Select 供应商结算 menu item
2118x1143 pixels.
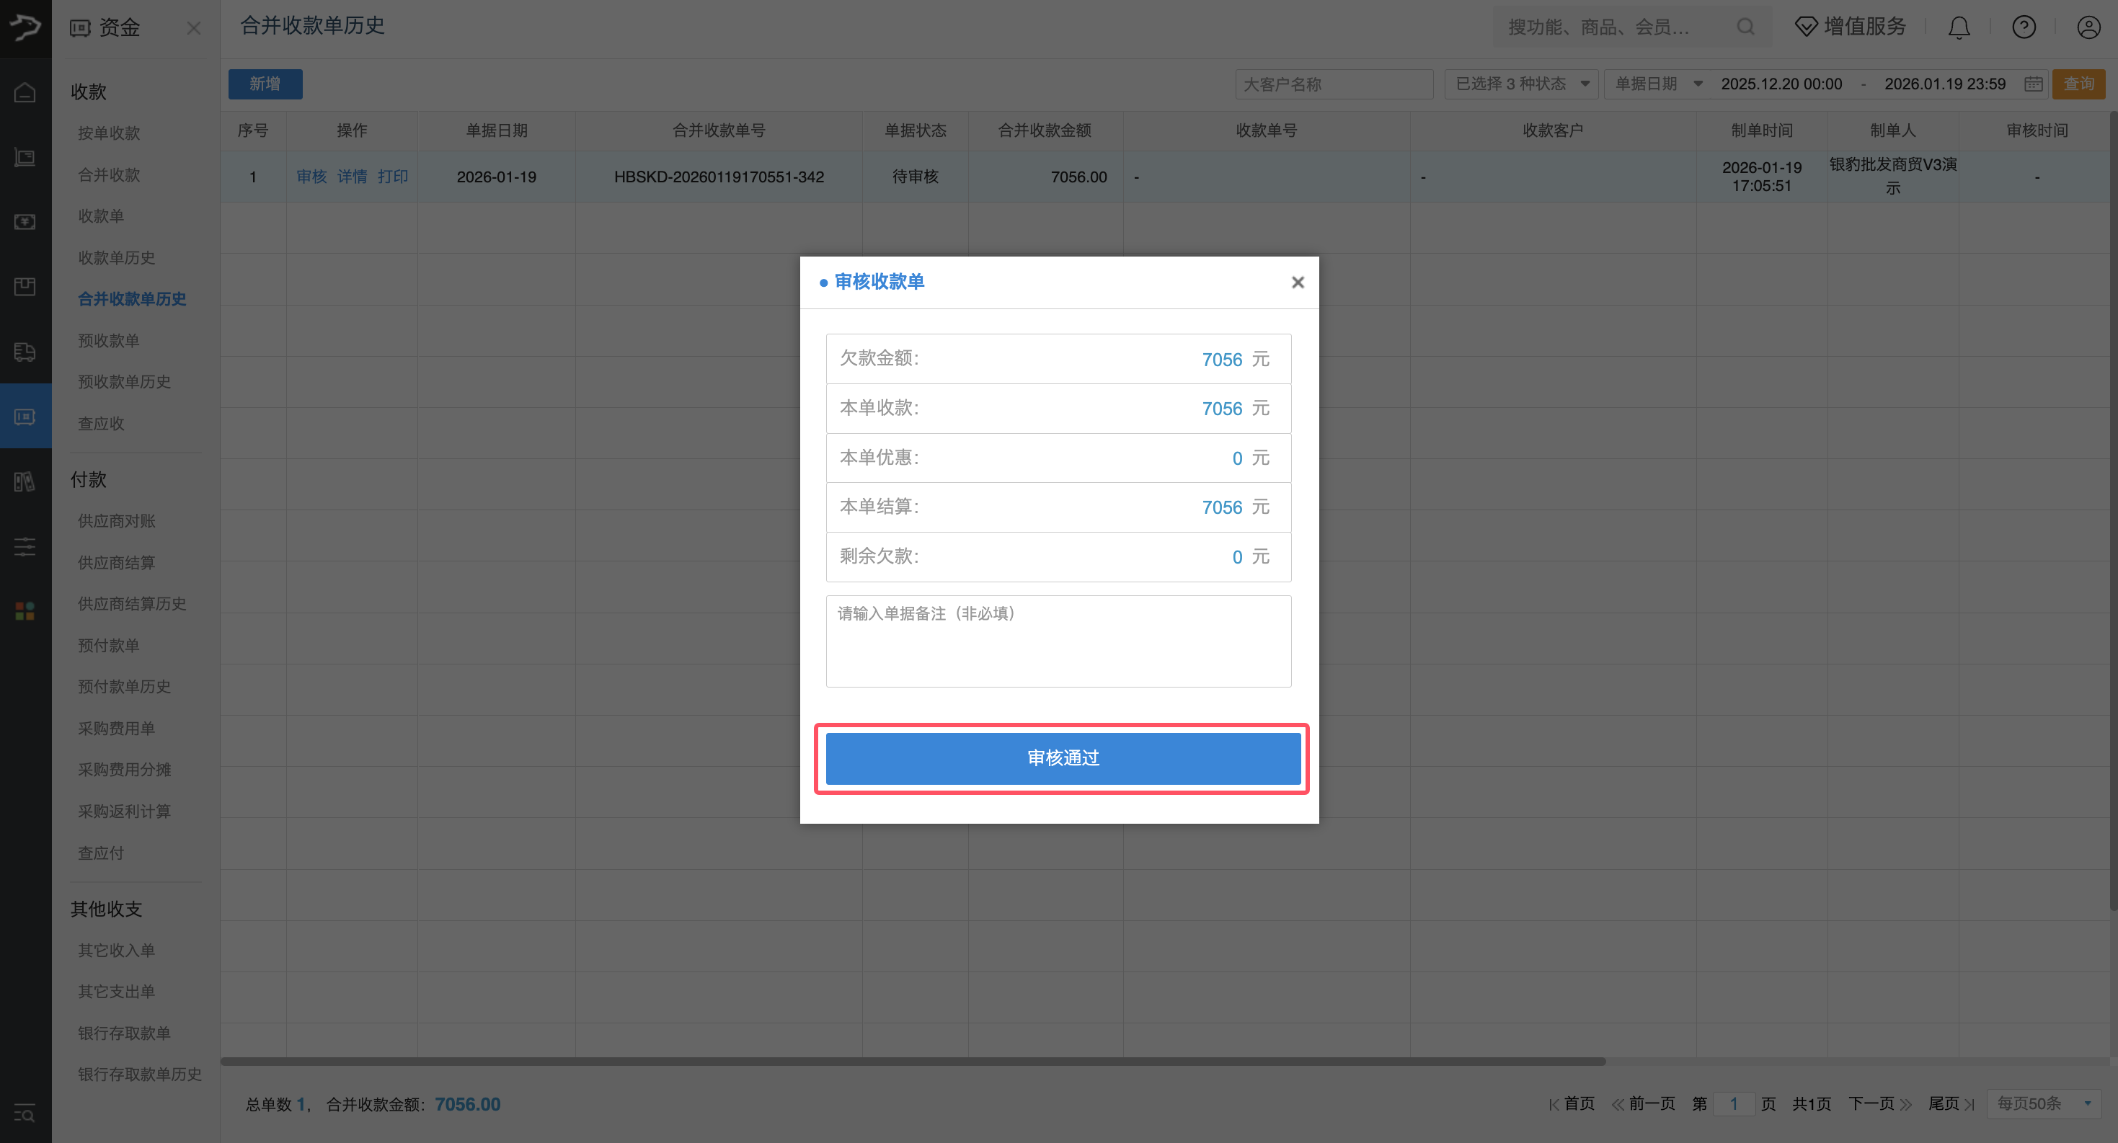point(117,563)
